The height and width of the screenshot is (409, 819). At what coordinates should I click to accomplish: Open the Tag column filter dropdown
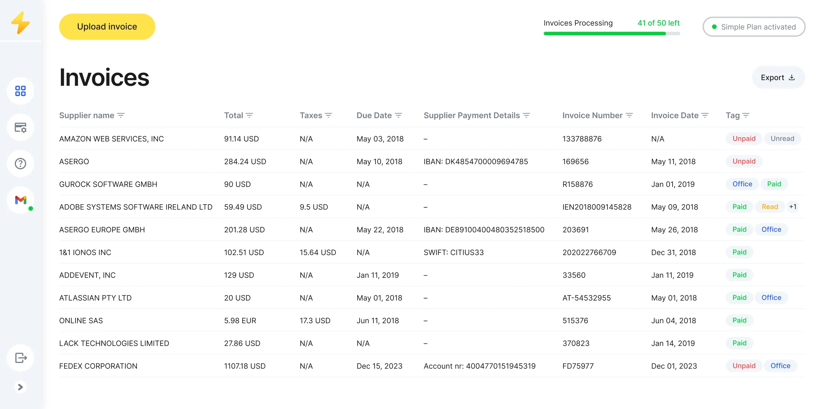746,115
